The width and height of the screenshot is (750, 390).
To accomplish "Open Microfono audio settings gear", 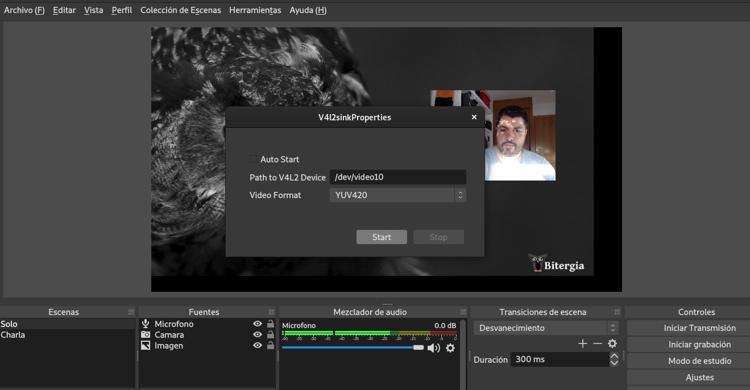I will (450, 348).
